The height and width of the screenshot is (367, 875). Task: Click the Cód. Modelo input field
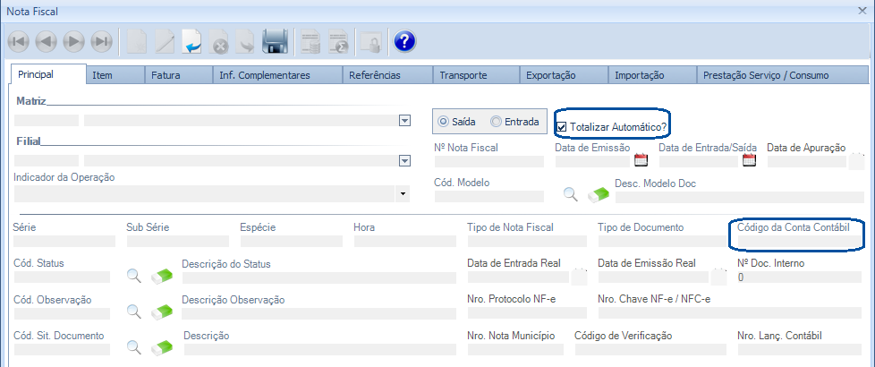tap(488, 196)
